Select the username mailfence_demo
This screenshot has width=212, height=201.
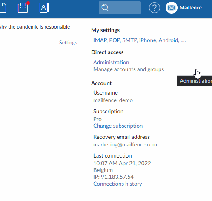(x=113, y=100)
